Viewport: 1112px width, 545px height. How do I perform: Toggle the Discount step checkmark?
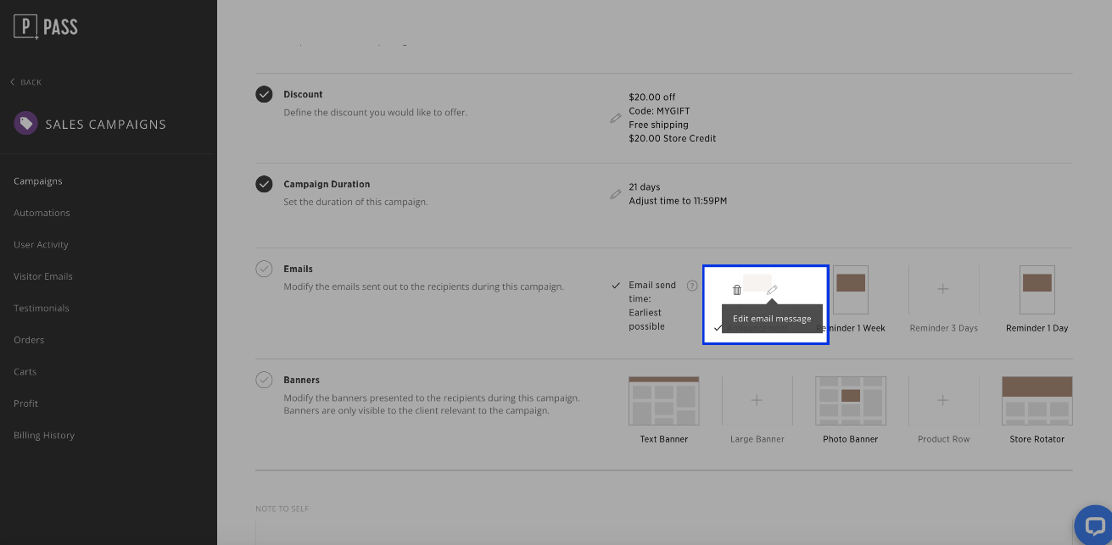click(264, 94)
